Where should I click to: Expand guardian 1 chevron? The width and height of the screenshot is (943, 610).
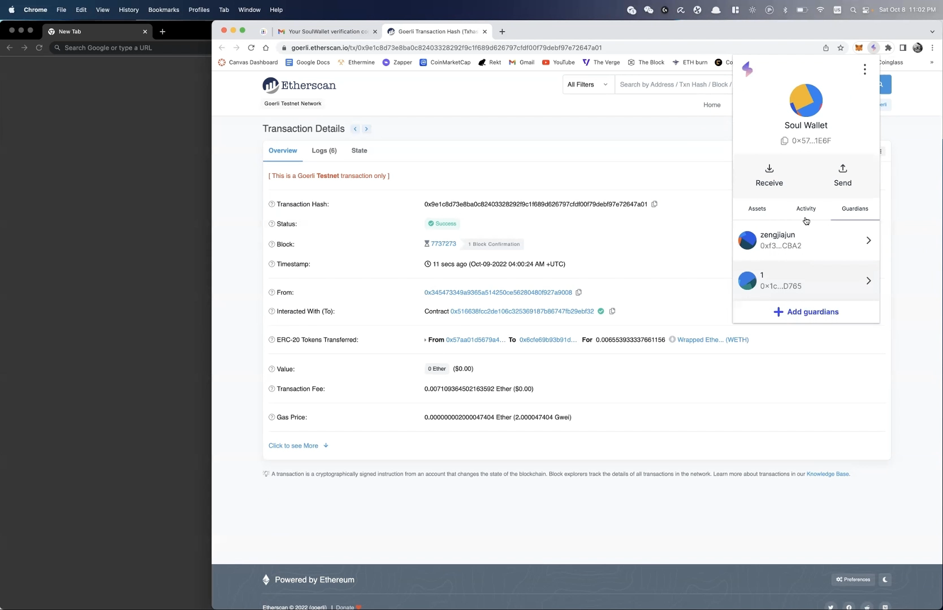[868, 281]
